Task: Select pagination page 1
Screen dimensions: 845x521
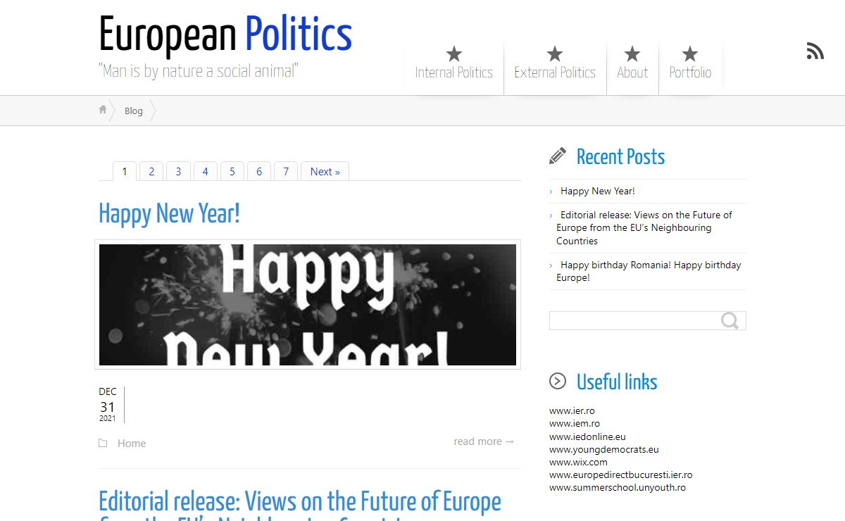Action: point(125,172)
